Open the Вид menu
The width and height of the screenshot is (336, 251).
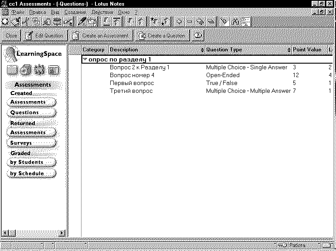point(55,12)
